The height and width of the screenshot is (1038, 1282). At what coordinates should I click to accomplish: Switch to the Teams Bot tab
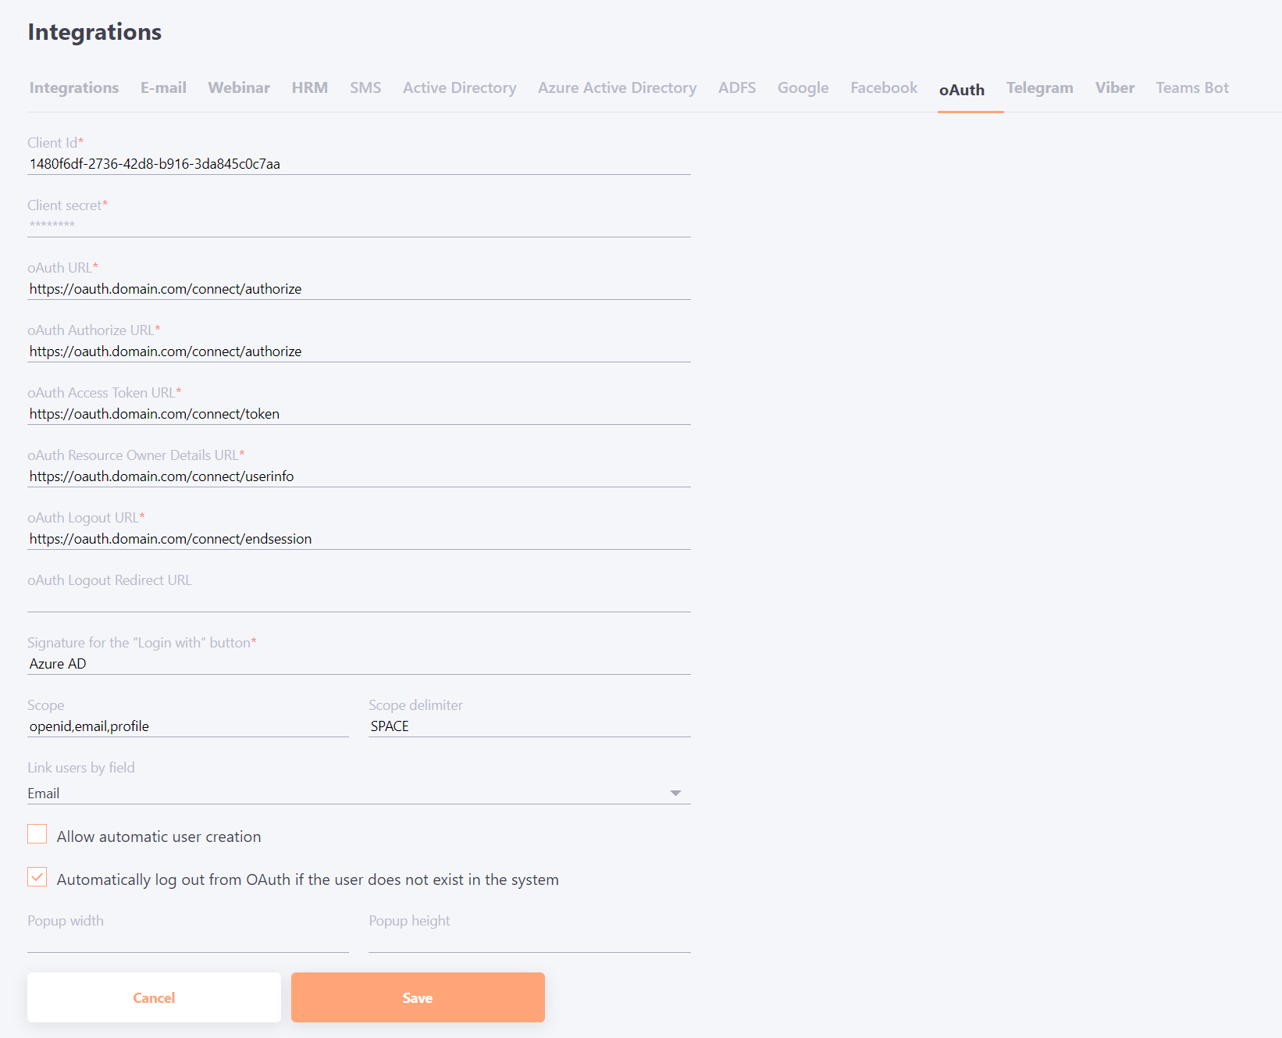pyautogui.click(x=1191, y=87)
